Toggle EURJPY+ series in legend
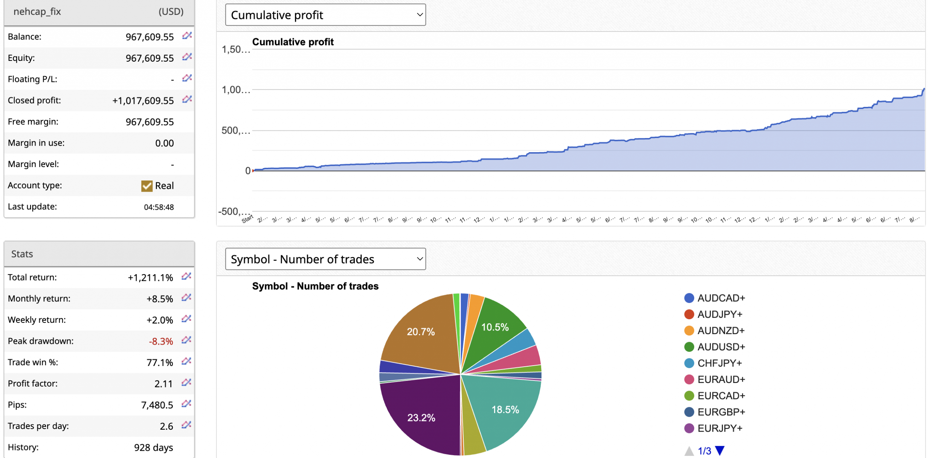 click(719, 428)
